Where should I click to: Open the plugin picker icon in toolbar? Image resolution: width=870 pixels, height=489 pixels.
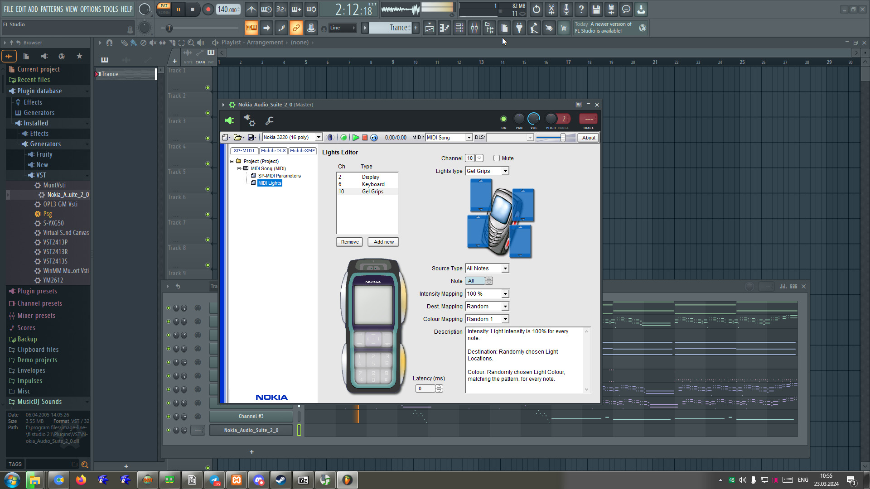519,28
